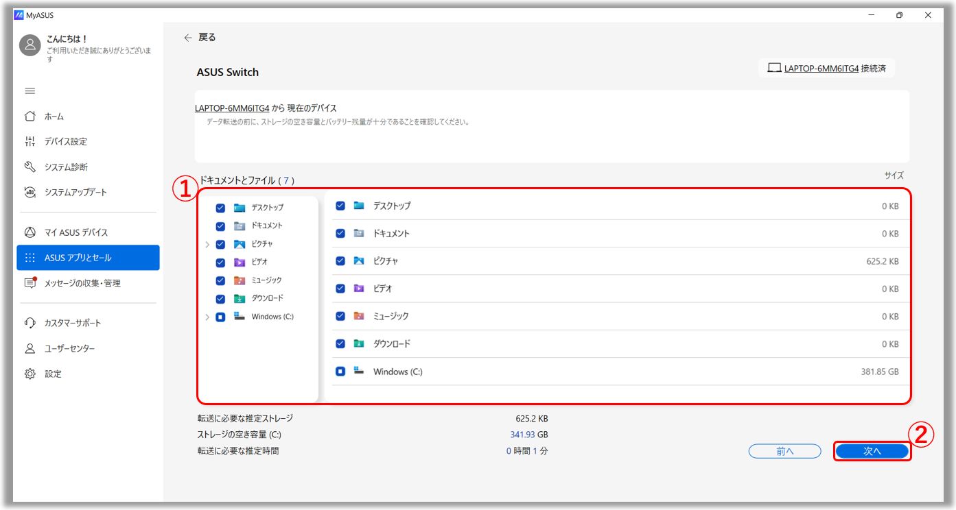The image size is (956, 510).
Task: Toggle Windows (C:) checkbox in right list
Action: click(x=340, y=372)
